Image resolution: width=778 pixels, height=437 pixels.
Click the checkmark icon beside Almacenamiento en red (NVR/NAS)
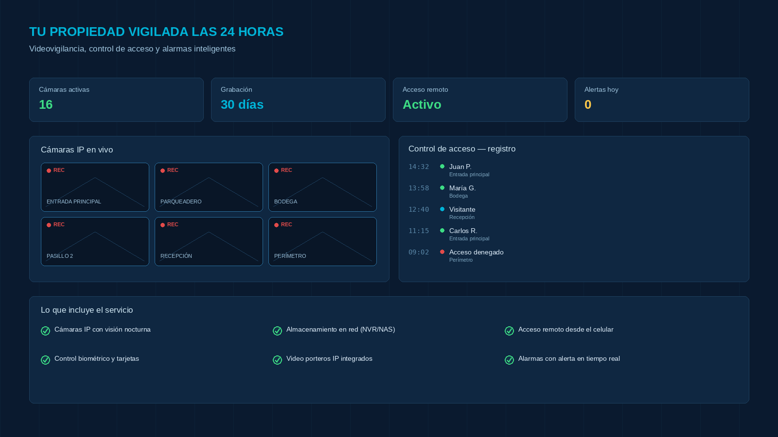coord(277,331)
